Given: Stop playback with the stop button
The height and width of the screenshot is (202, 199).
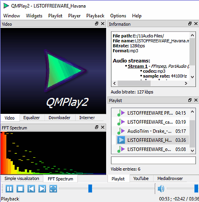Looking at the screenshot, I should (x=20, y=189).
